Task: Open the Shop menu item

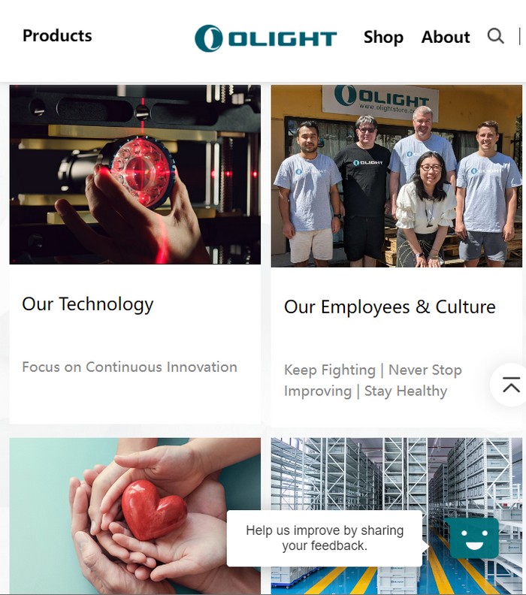Action: 383,38
